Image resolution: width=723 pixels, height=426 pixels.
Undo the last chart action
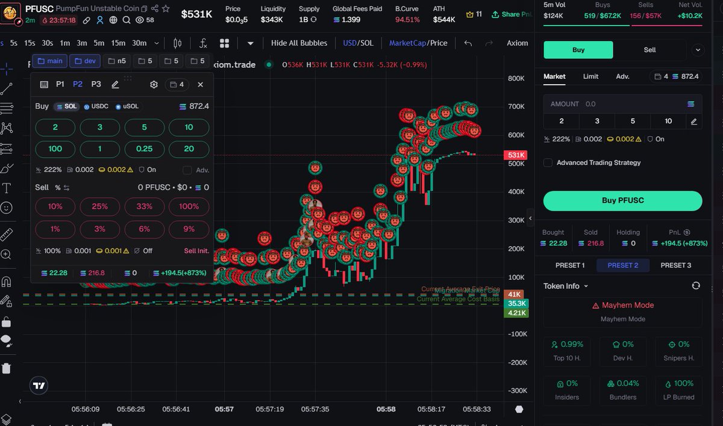pyautogui.click(x=469, y=43)
